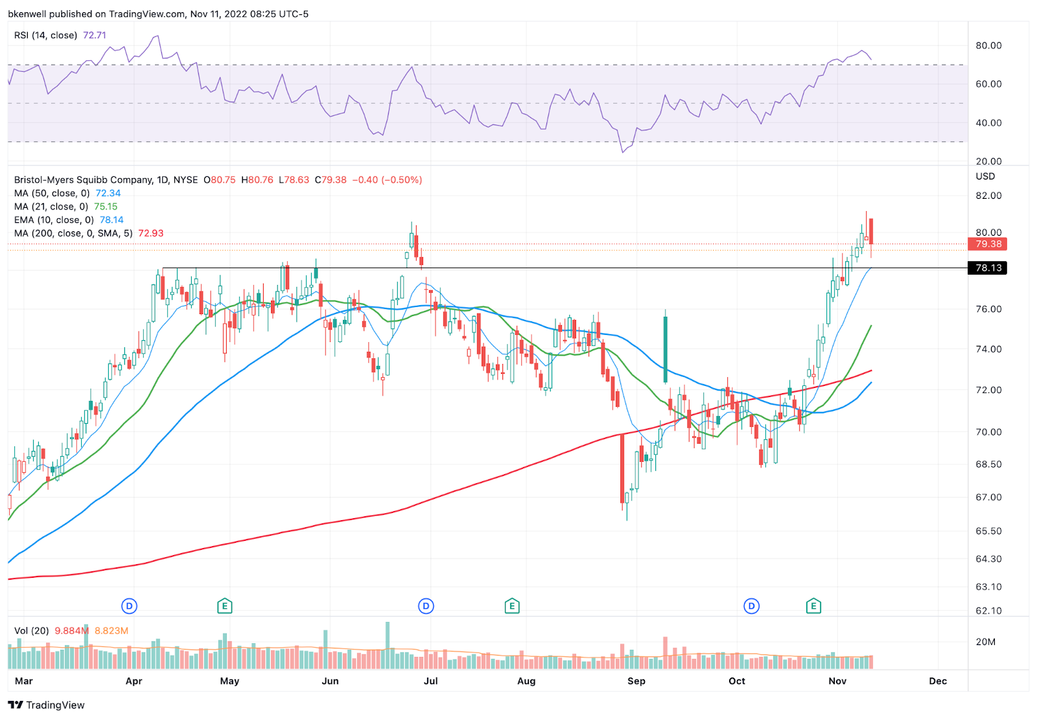The width and height of the screenshot is (1037, 719).
Task: Click the May label on time axis
Action: pos(229,681)
